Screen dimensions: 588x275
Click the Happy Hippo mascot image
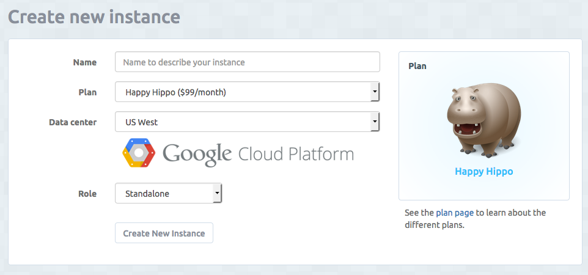click(483, 119)
